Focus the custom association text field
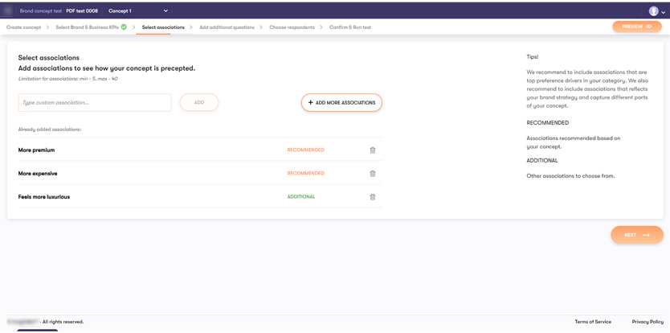The width and height of the screenshot is (670, 333). 95,103
